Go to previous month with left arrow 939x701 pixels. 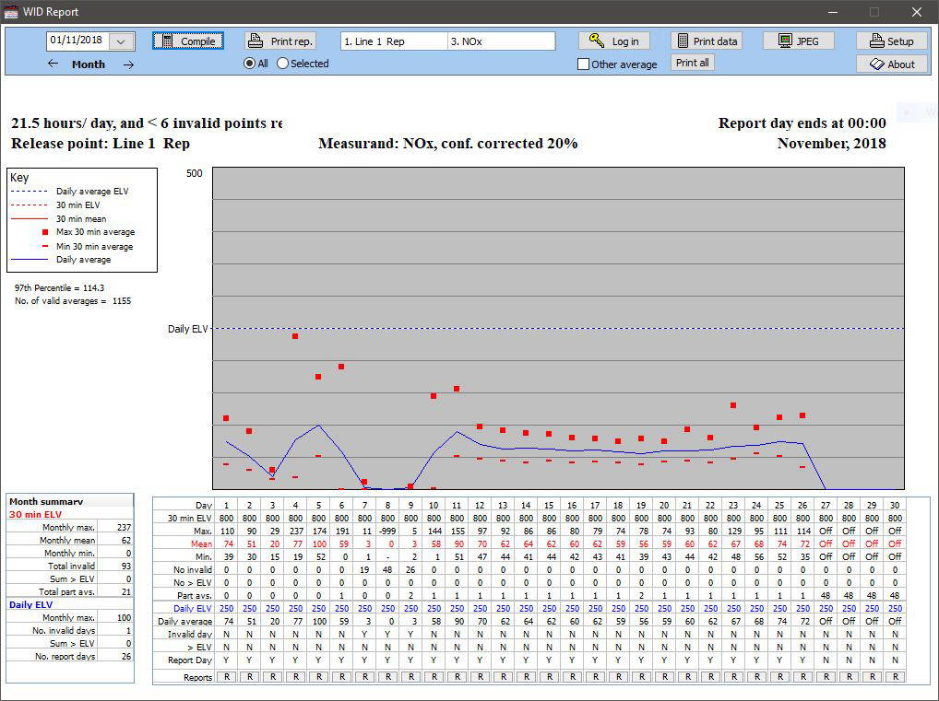(53, 64)
